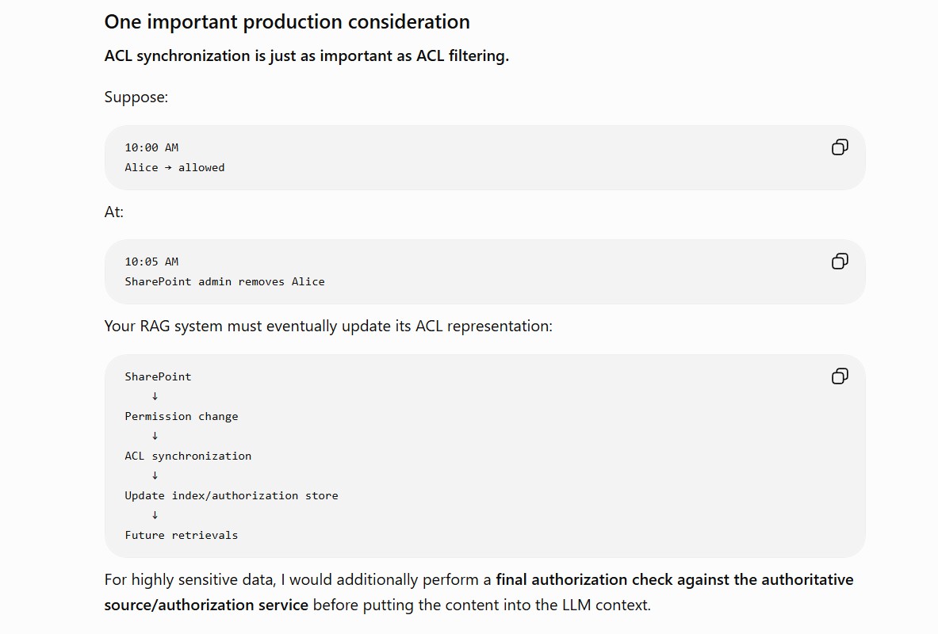Click bold 'source/authorization service' text
The width and height of the screenshot is (938, 634).
(x=206, y=605)
